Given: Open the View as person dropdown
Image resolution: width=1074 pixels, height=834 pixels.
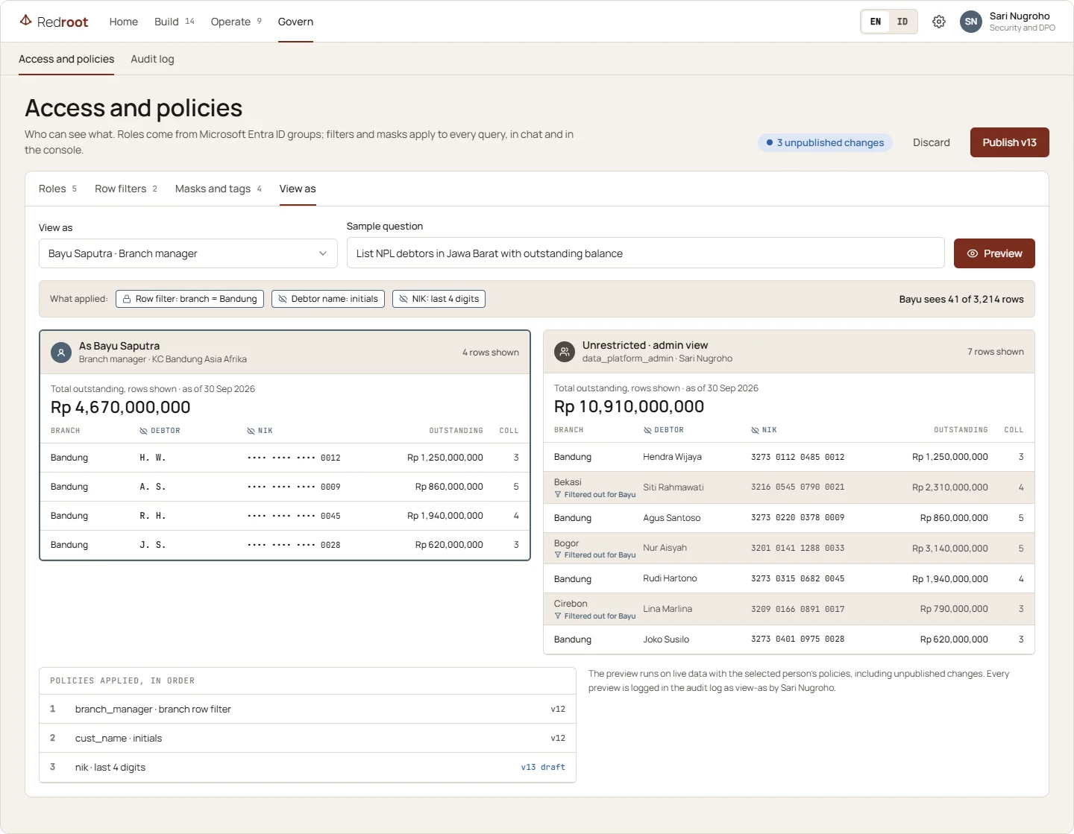Looking at the screenshot, I should (x=188, y=253).
